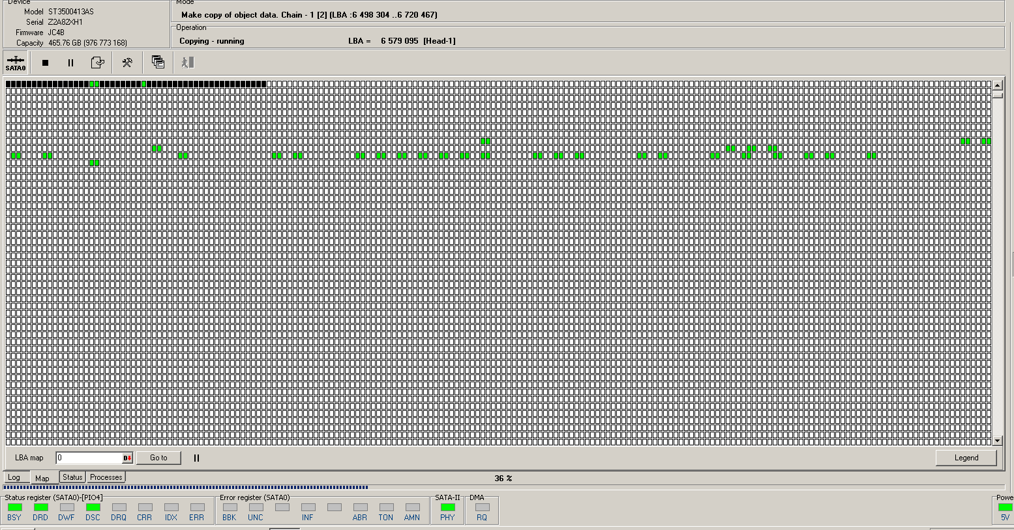Click the 36 % progress text
This screenshot has width=1014, height=530.
pos(503,478)
